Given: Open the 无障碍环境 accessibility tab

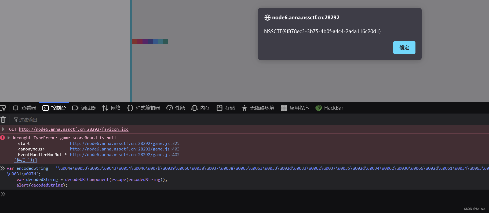Looking at the screenshot, I should [x=258, y=108].
